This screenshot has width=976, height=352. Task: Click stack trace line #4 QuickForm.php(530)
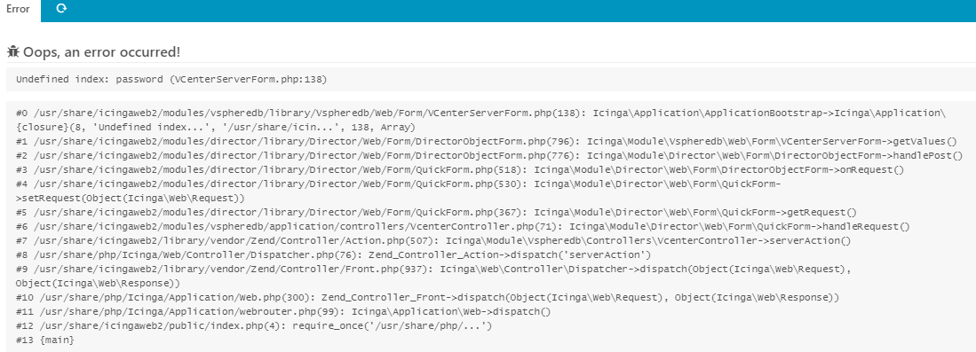pos(399,184)
